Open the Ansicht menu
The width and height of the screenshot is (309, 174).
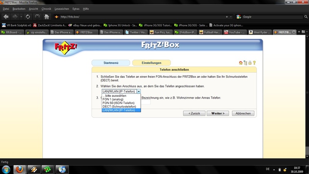pos(33,9)
